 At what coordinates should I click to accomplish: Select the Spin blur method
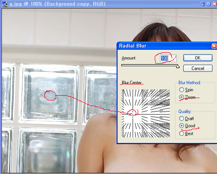pyautogui.click(x=182, y=90)
